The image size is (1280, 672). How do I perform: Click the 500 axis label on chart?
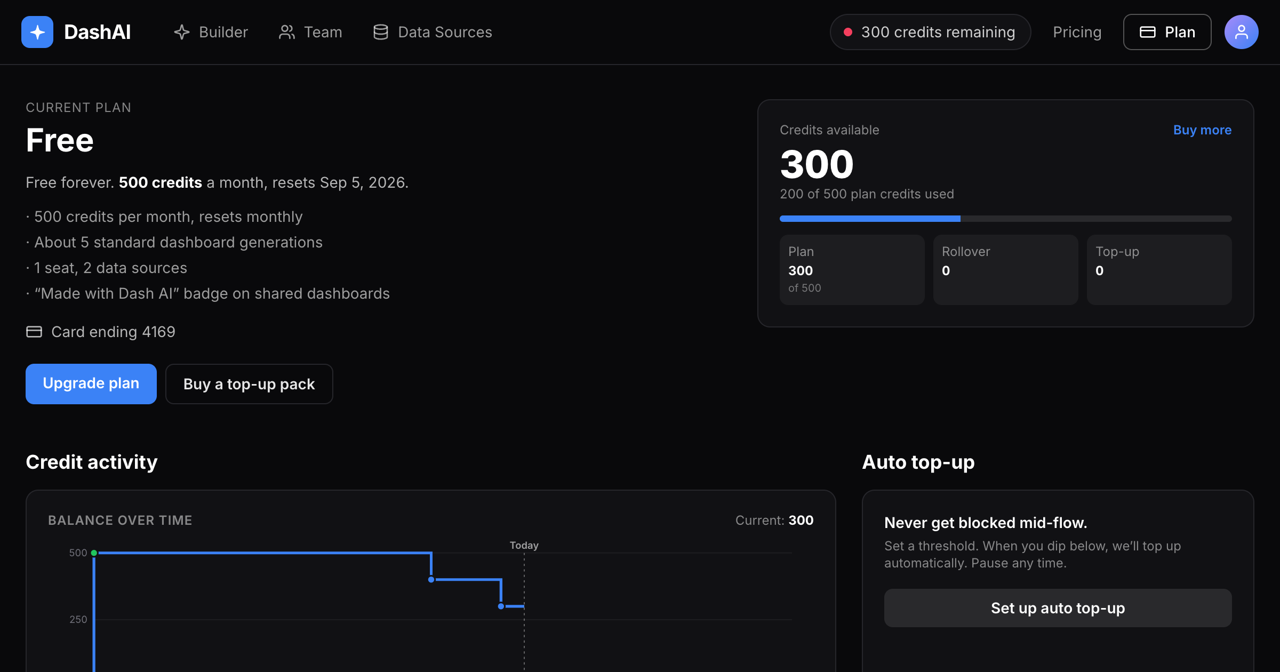[x=78, y=553]
